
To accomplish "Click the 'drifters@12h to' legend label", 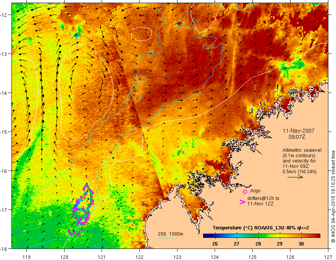I will pos(263,198).
